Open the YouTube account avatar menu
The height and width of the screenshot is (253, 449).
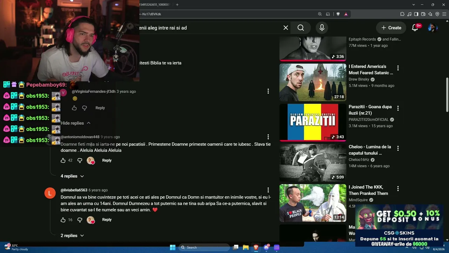click(x=433, y=28)
